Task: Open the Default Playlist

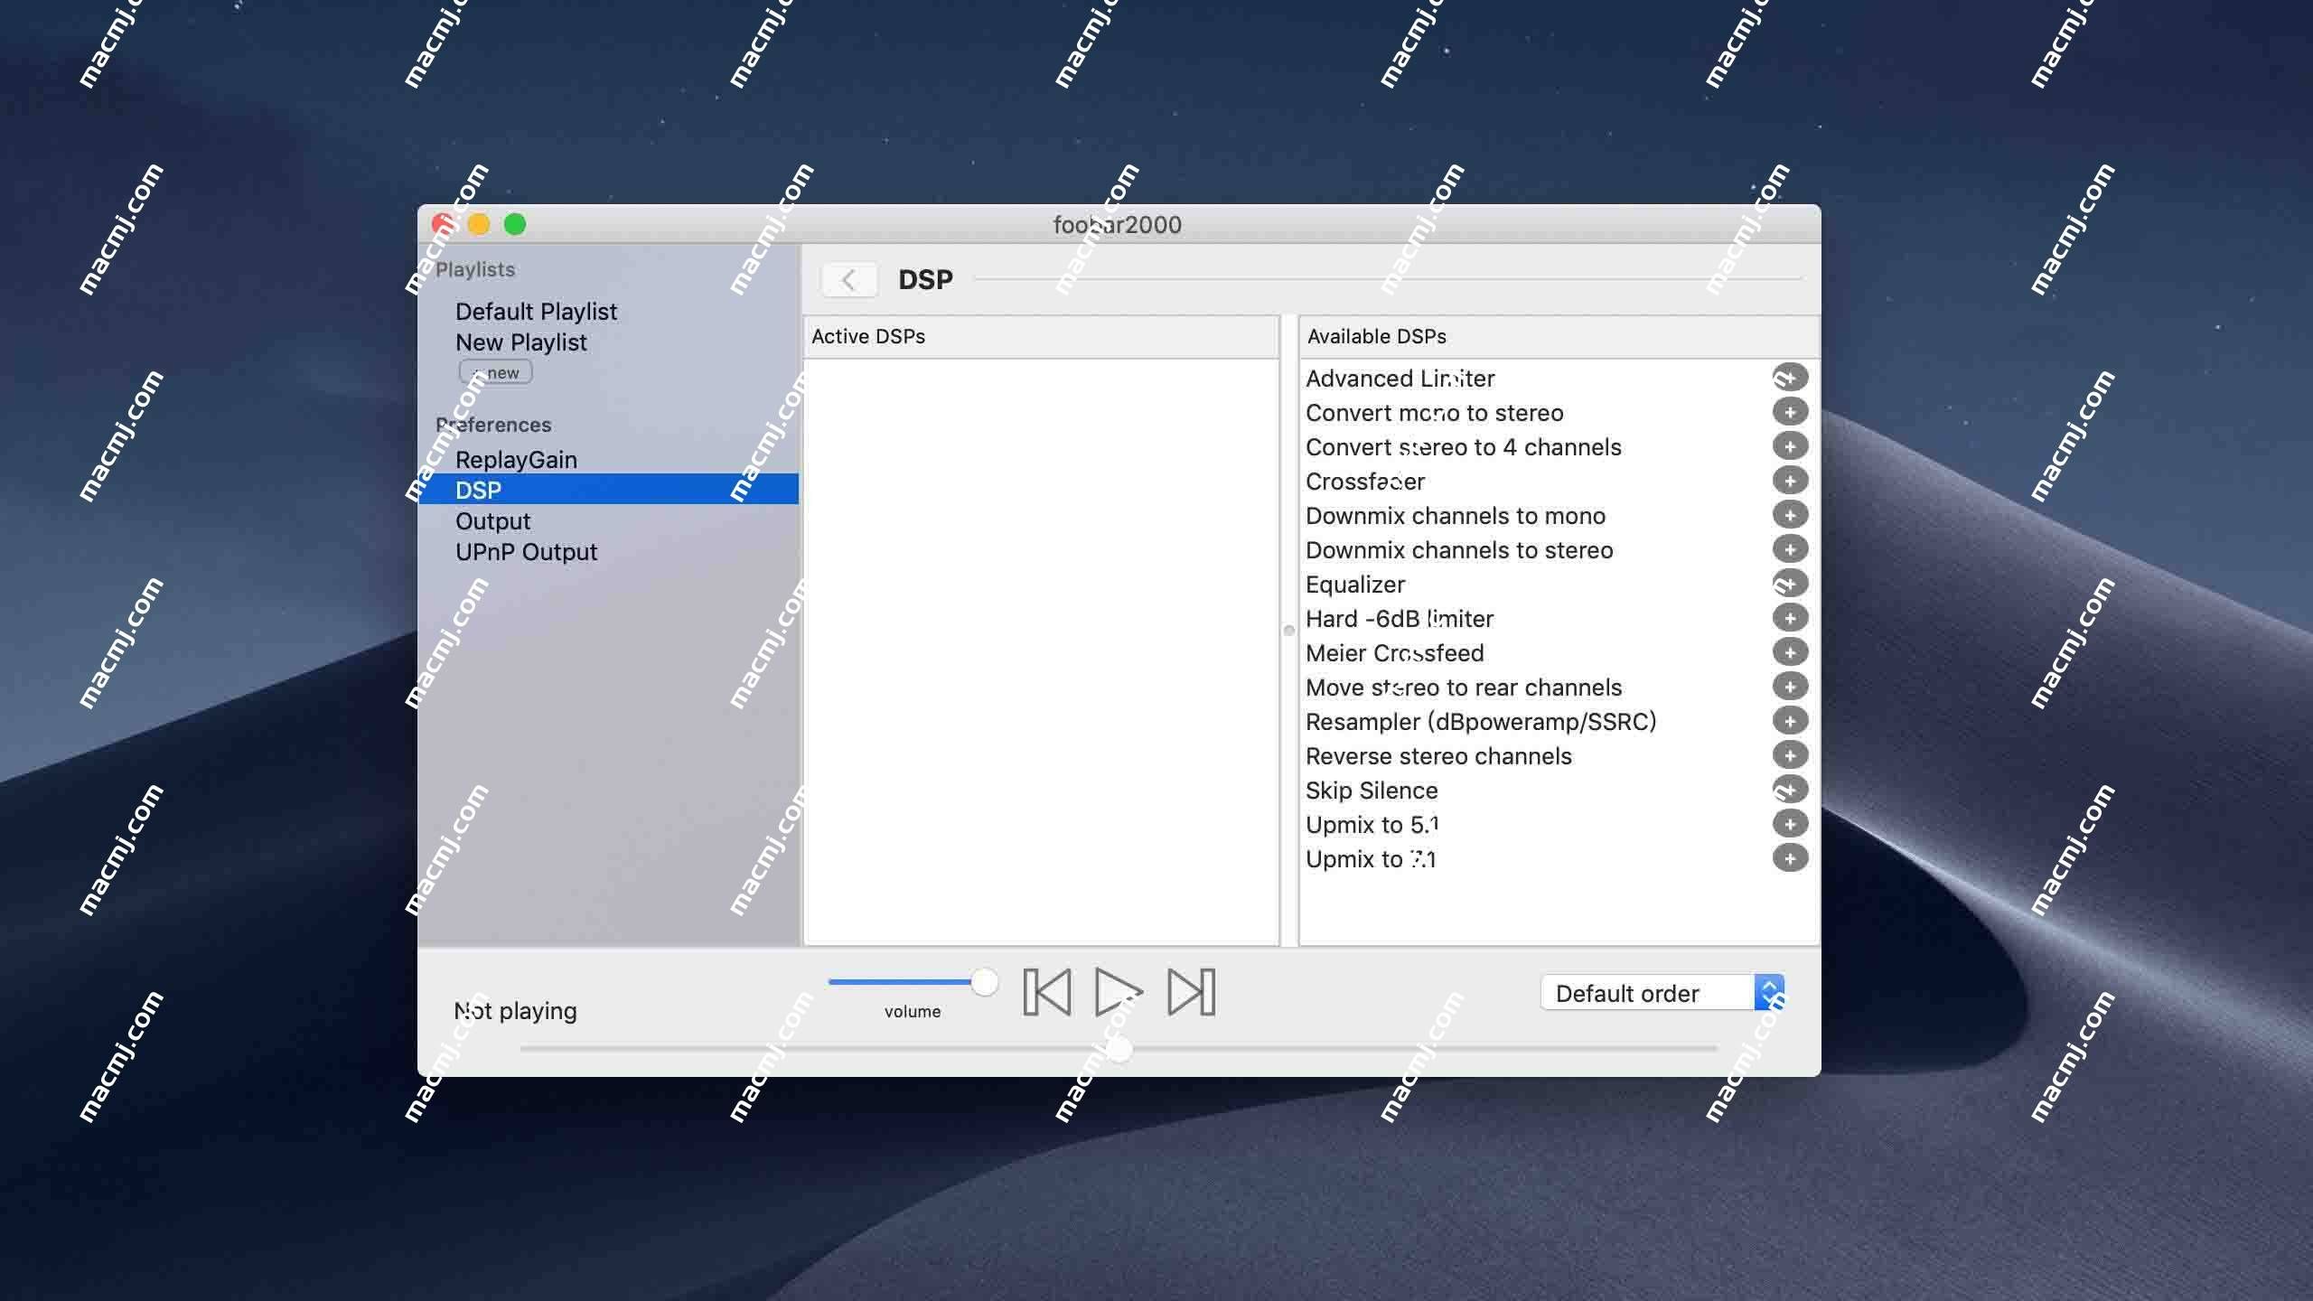Action: [536, 312]
